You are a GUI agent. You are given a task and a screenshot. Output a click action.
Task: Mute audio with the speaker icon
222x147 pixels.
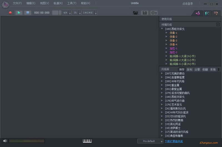point(5,141)
